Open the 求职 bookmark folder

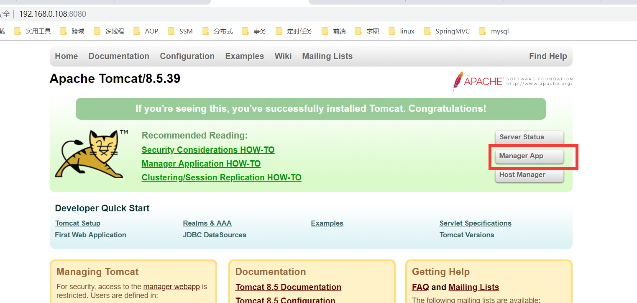pyautogui.click(x=367, y=31)
